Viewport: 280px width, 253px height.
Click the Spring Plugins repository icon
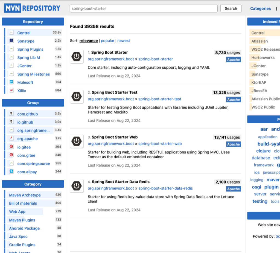[11, 49]
